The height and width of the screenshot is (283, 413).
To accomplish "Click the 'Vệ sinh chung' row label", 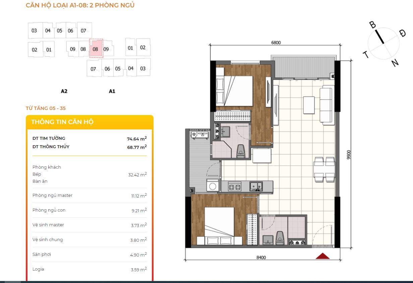I will tap(48, 240).
